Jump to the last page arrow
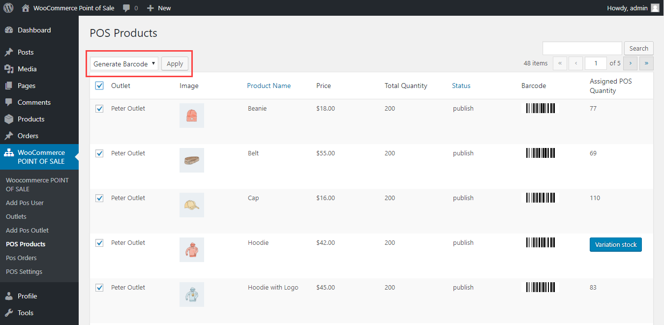 [647, 63]
